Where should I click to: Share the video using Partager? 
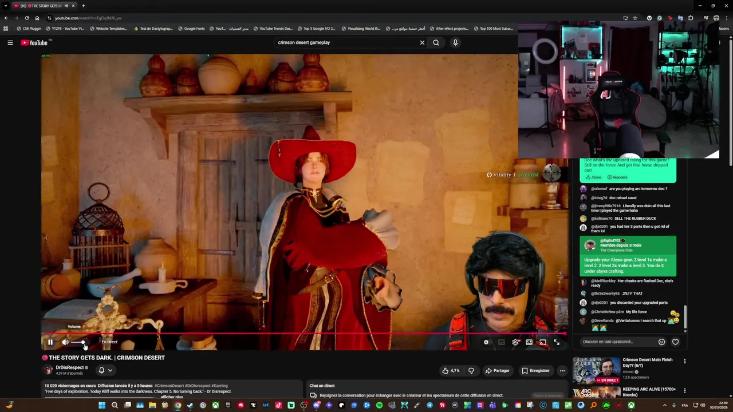(x=497, y=371)
